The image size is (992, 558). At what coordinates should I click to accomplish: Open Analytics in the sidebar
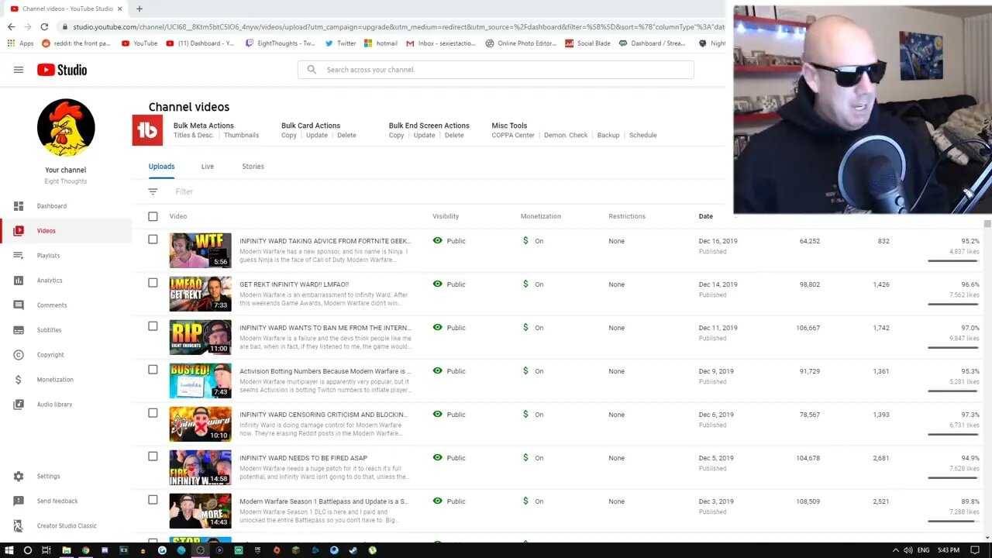(66, 281)
